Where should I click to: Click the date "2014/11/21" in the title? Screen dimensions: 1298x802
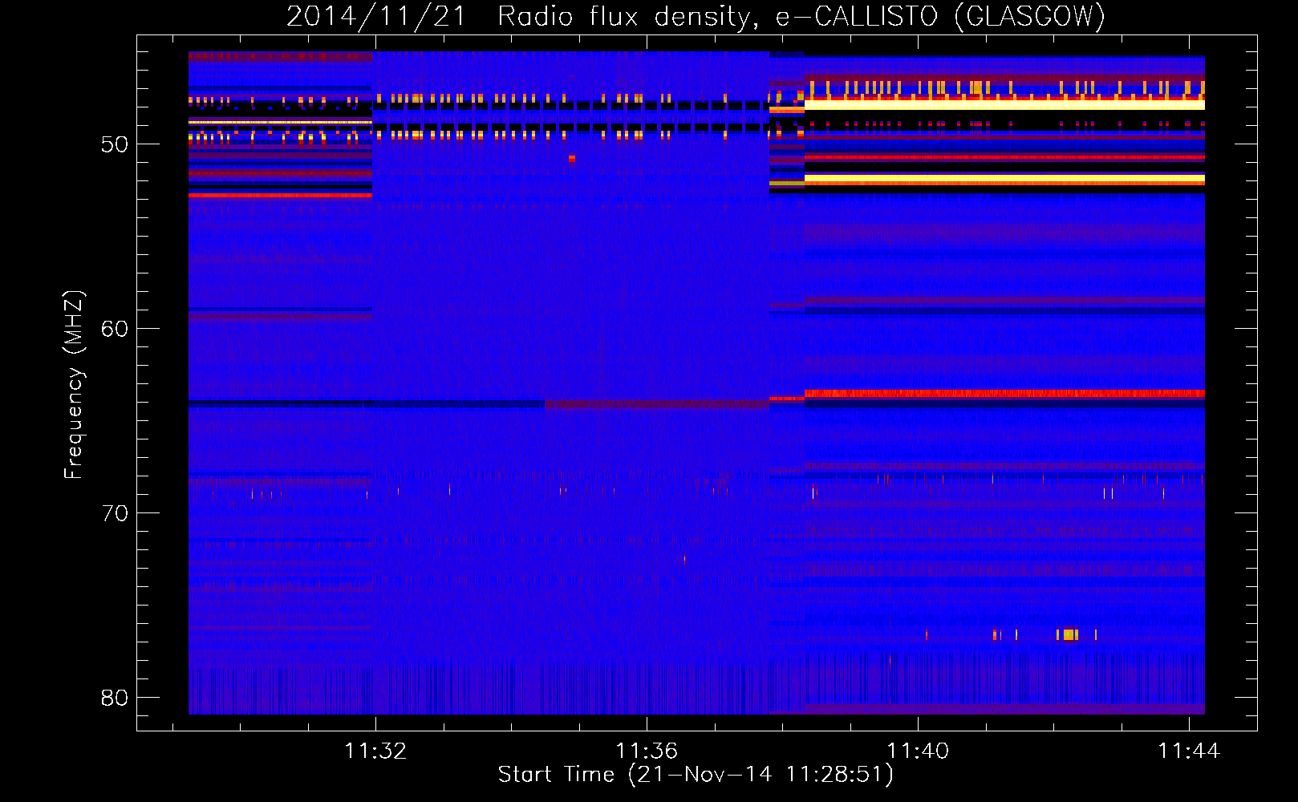pyautogui.click(x=376, y=16)
